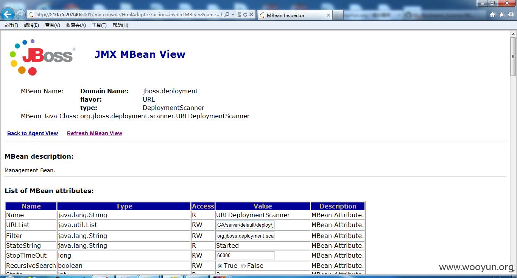Click the List of MBean attributes heading
The width and height of the screenshot is (517, 278).
(x=49, y=191)
